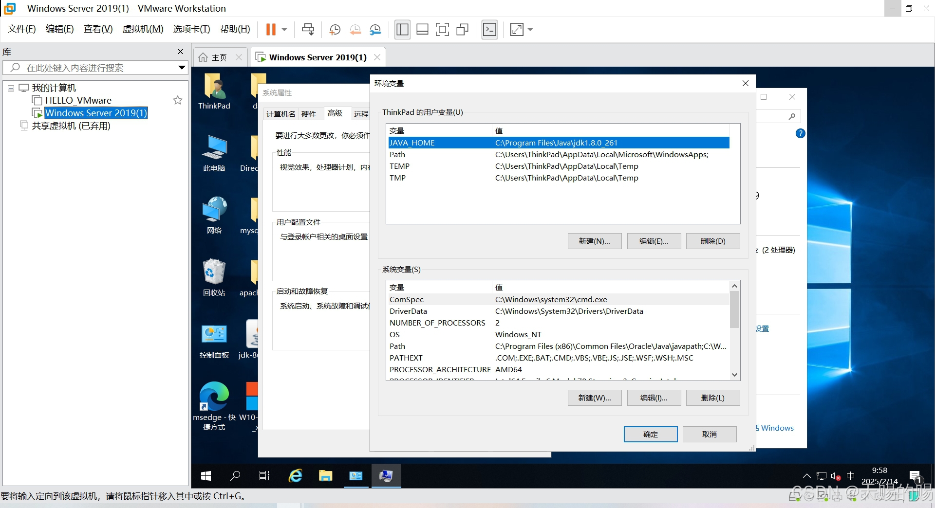Confirm environment variables with 确定
935x508 pixels.
point(651,434)
